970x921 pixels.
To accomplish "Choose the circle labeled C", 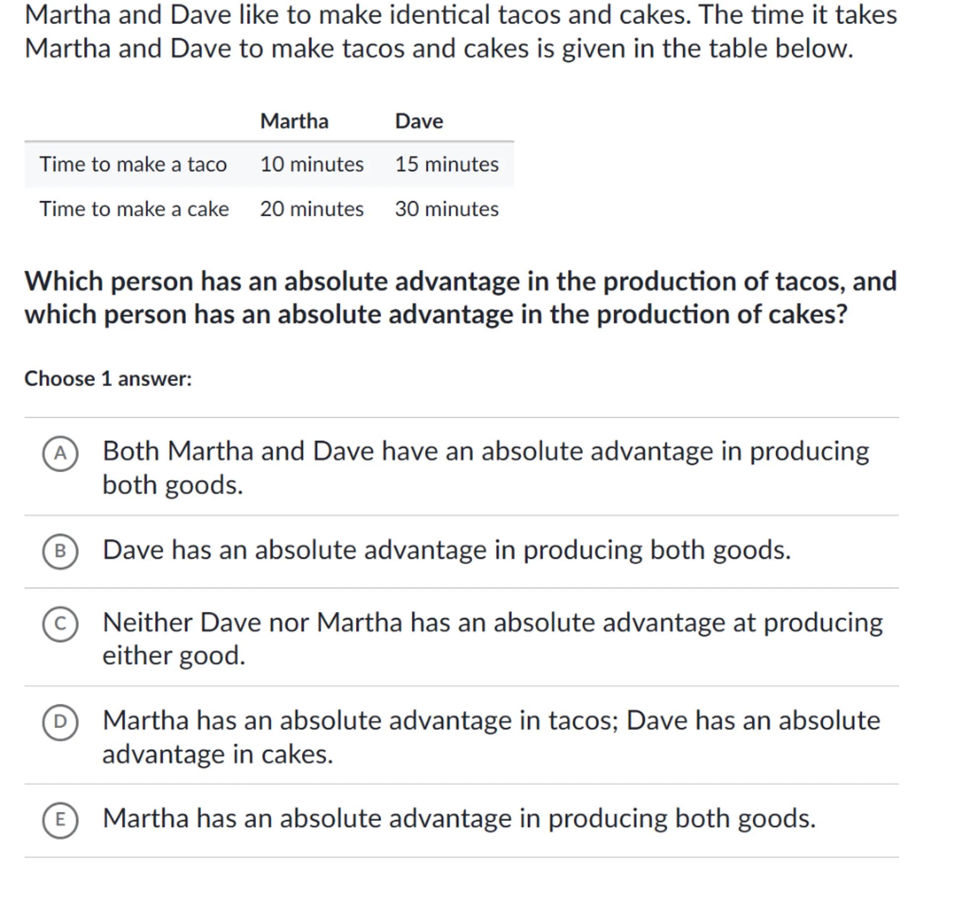I will pyautogui.click(x=60, y=624).
